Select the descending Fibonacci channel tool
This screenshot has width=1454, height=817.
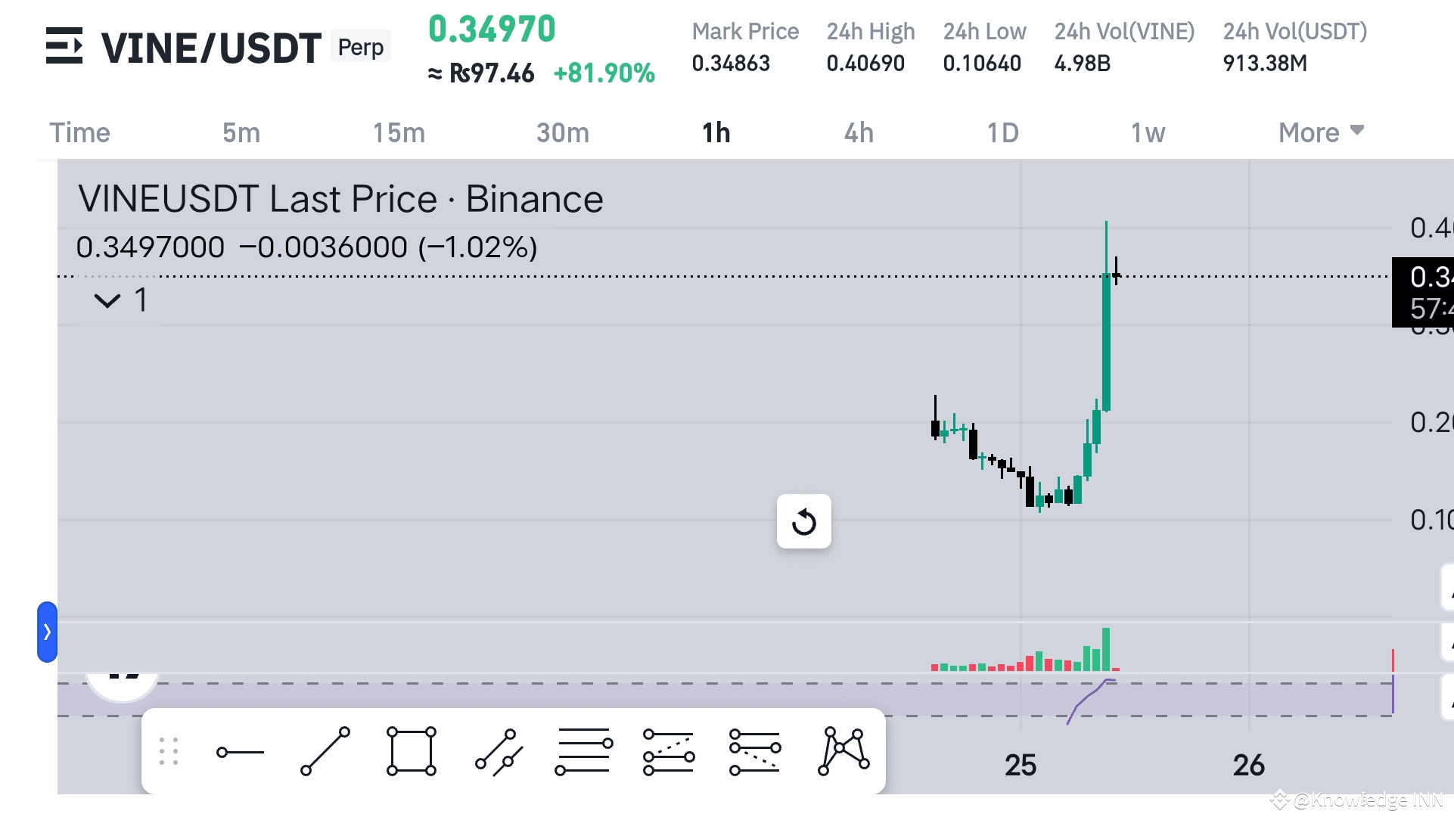coord(754,752)
